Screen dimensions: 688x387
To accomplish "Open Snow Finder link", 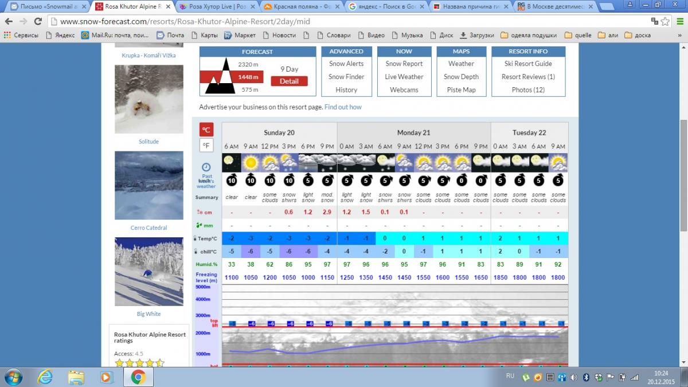I will (346, 77).
